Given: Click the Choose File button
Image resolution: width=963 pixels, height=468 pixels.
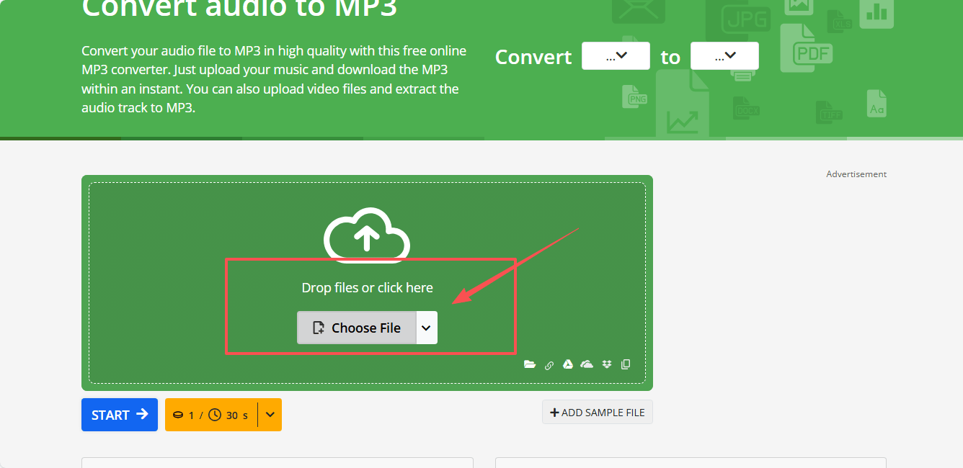Looking at the screenshot, I should (357, 328).
